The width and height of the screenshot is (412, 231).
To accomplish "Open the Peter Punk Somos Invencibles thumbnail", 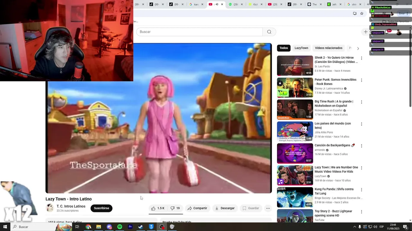I will click(295, 88).
